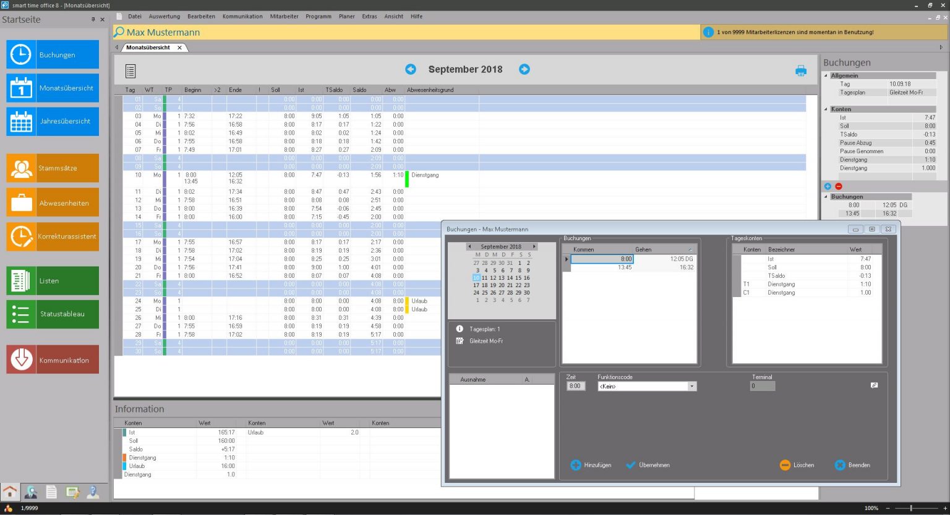Click the red minus icon under Konten
Viewport: 950px width, 515px height.
839,186
